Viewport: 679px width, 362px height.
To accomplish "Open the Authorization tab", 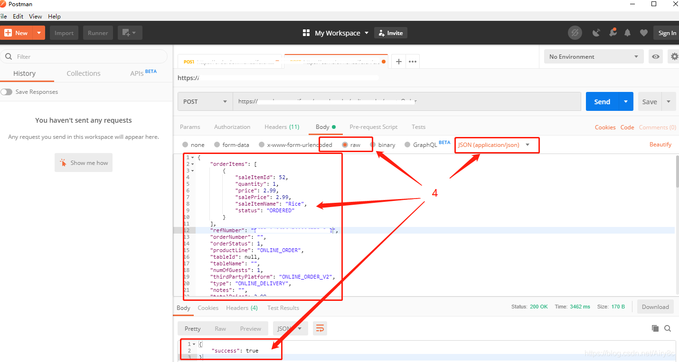I will (x=232, y=127).
